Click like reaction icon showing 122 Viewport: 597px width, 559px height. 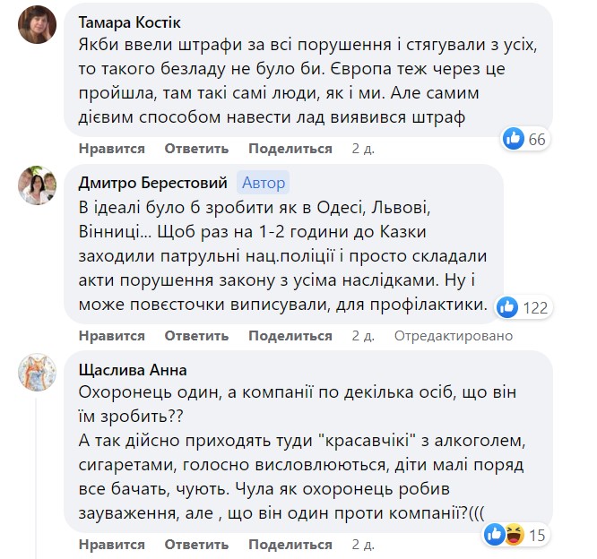pos(506,307)
